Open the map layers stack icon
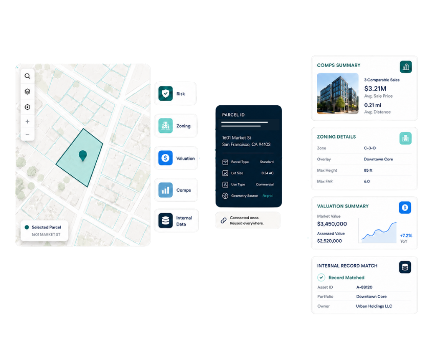432x345 pixels. tap(27, 91)
